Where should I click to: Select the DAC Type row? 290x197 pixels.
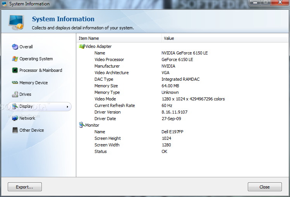coord(104,79)
